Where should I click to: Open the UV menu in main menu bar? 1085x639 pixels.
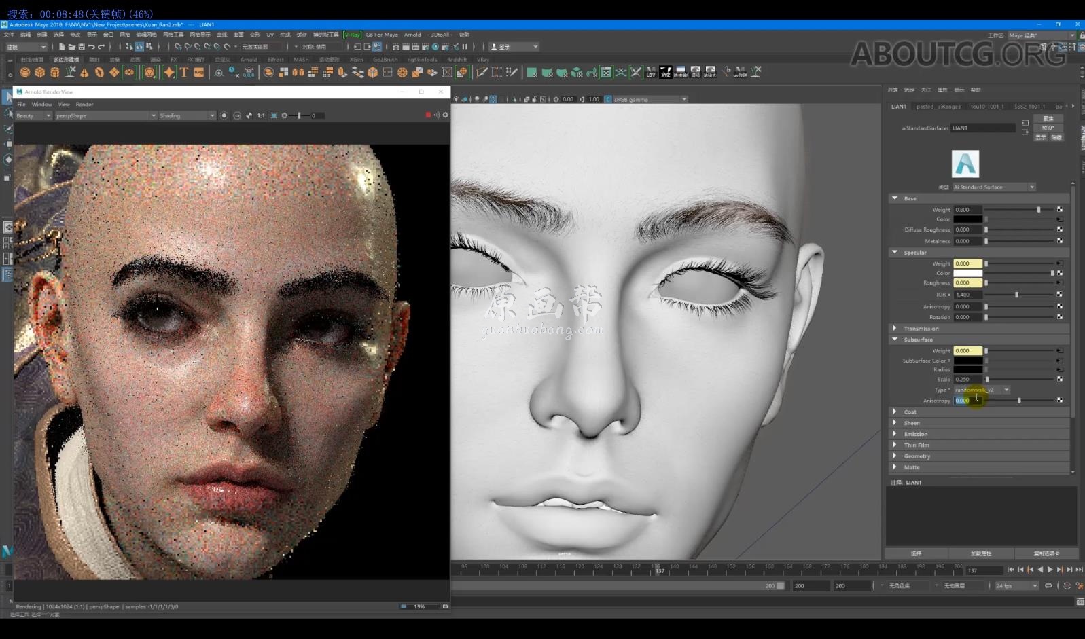(270, 35)
